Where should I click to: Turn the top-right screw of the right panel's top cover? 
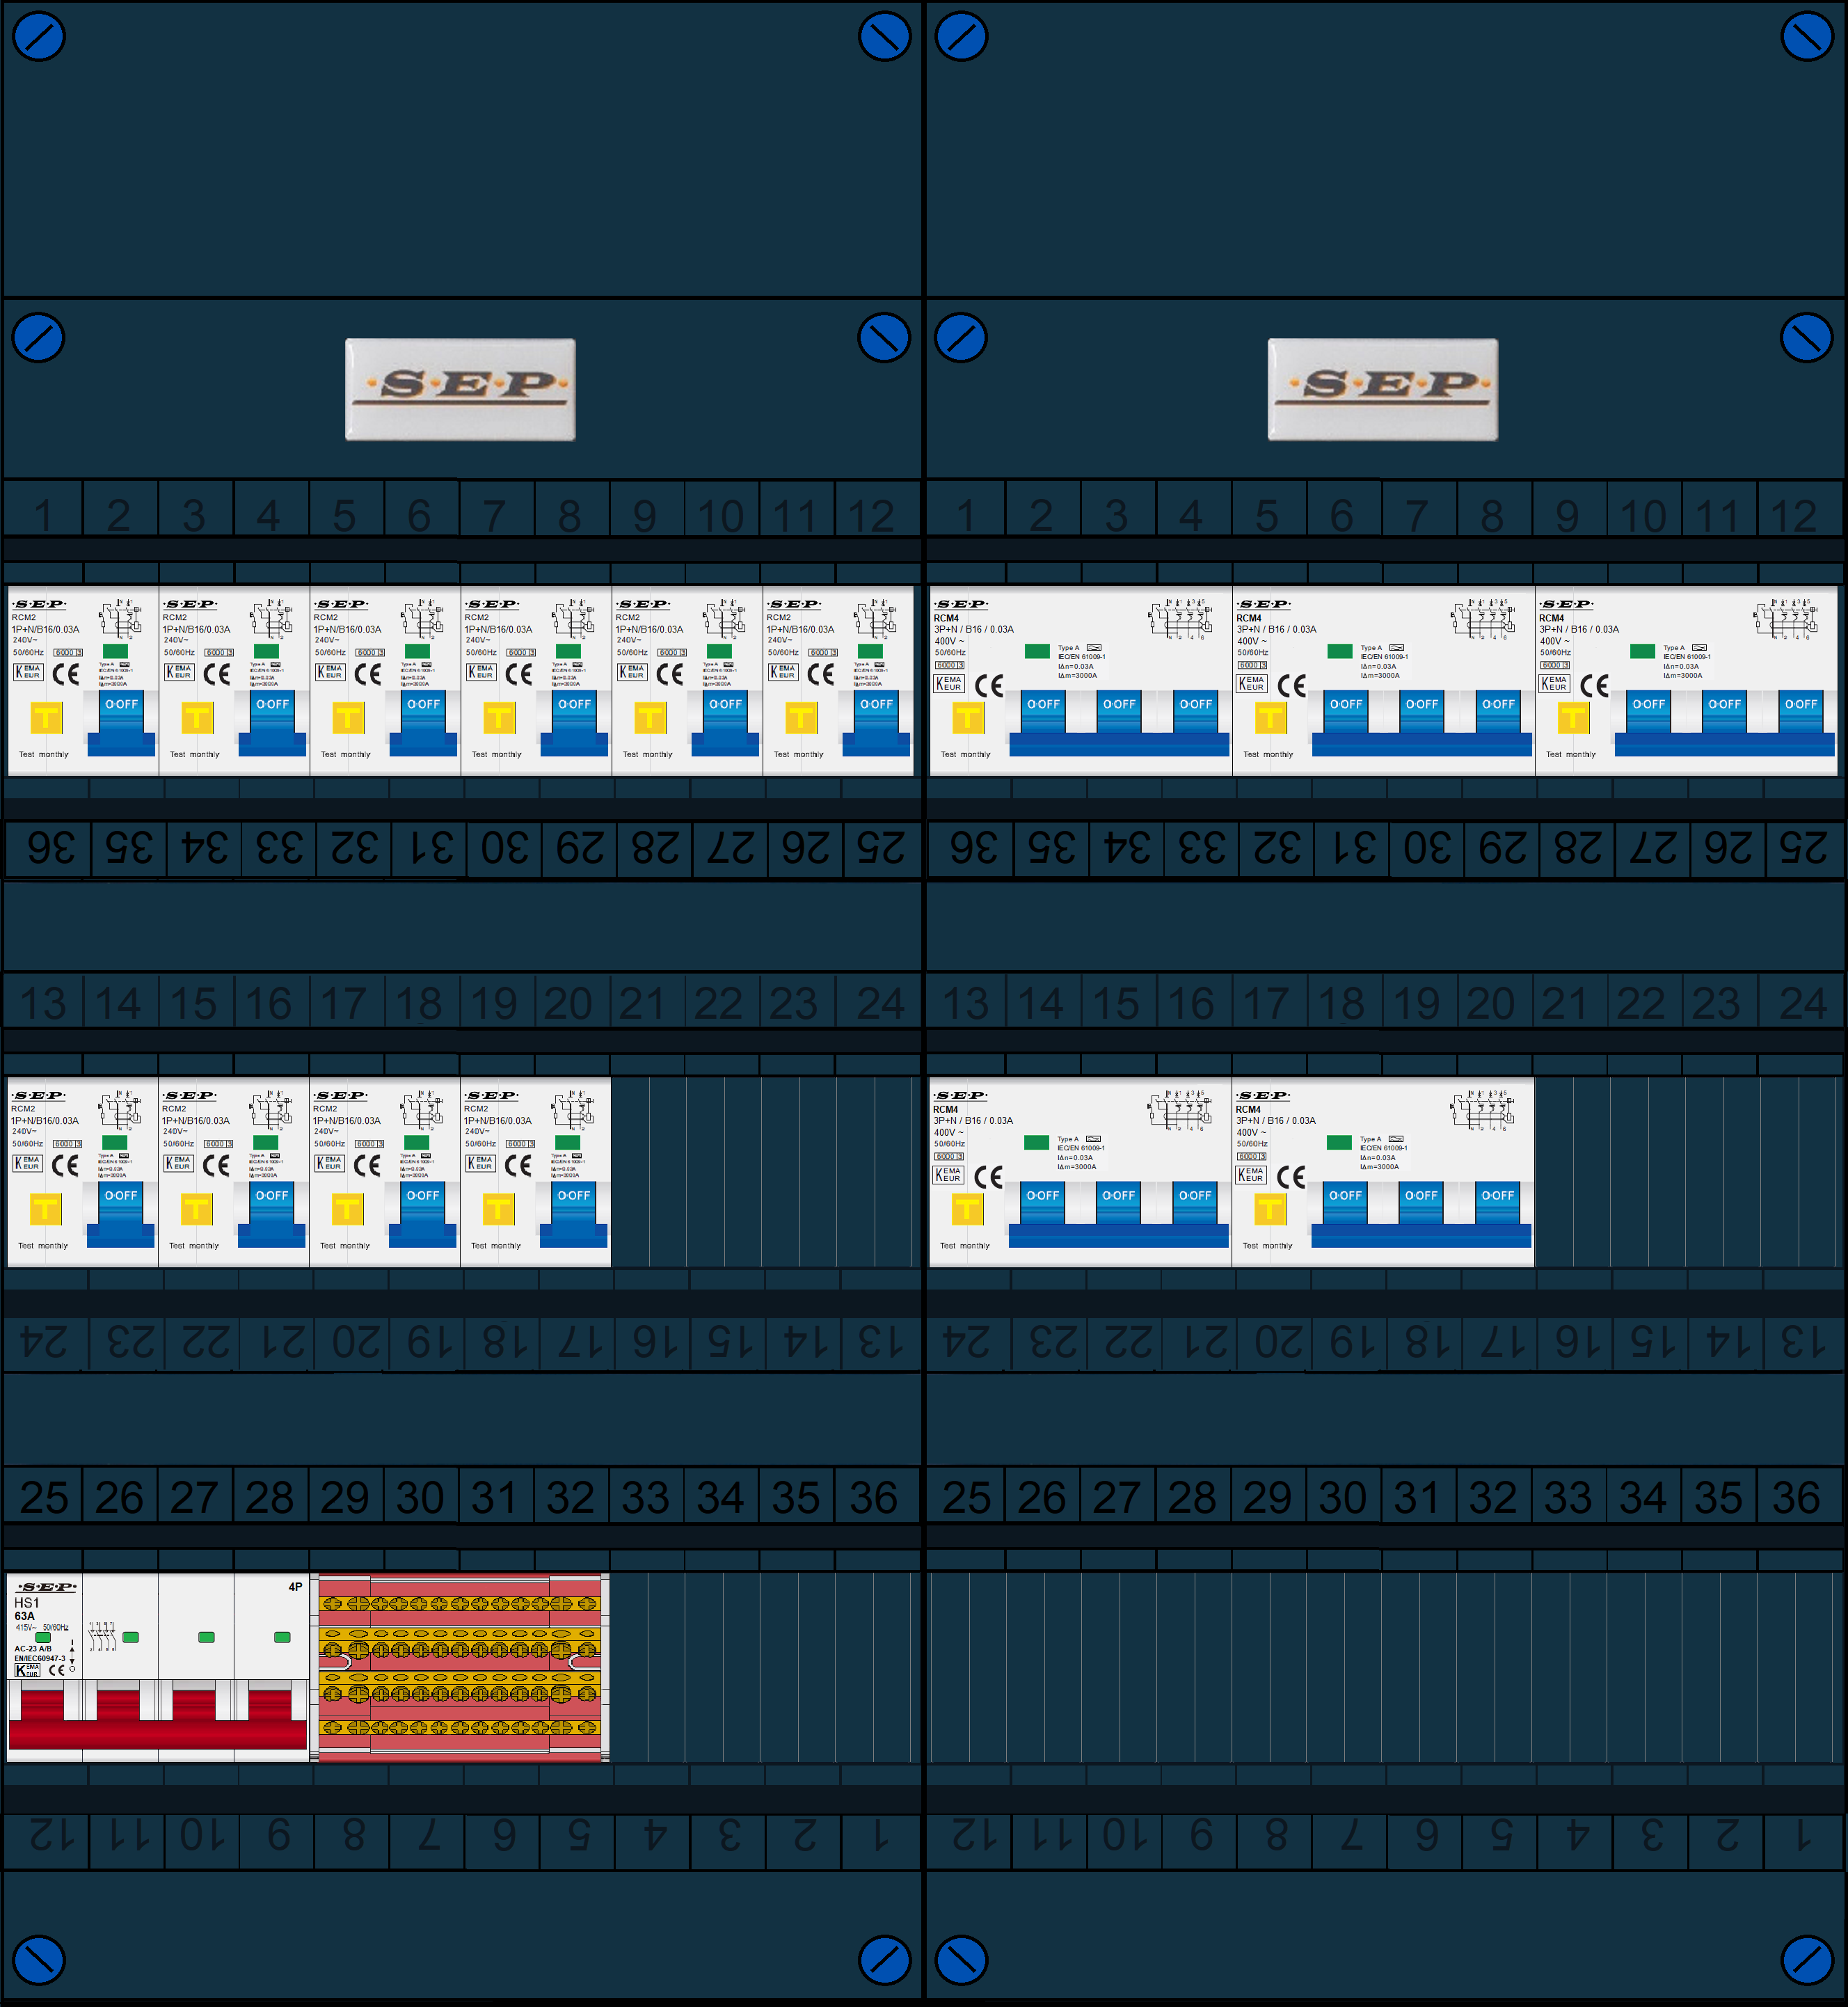click(1807, 37)
